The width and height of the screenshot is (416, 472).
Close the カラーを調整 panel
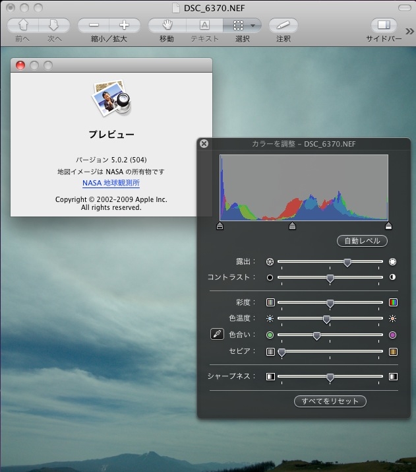pos(204,144)
